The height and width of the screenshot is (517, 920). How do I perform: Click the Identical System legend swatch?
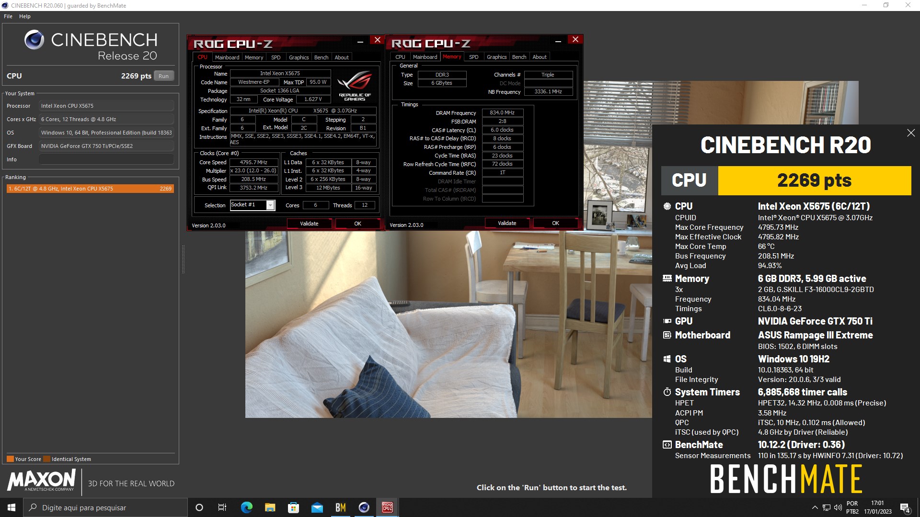(46, 459)
